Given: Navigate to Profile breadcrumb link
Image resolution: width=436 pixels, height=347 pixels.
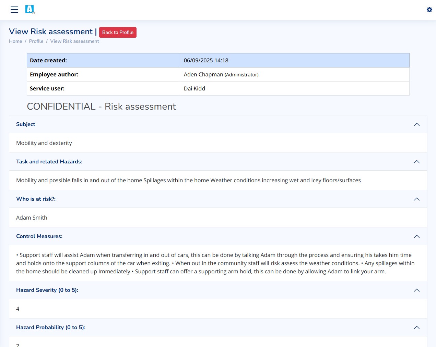Looking at the screenshot, I should coord(36,41).
